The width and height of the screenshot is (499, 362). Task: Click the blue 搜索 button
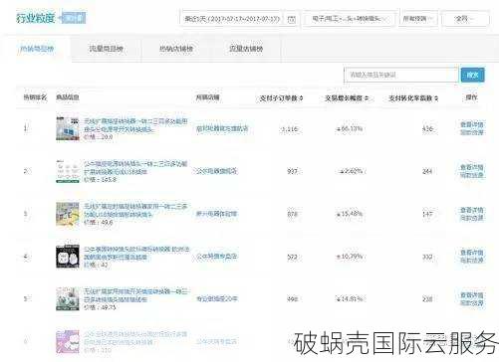[472, 75]
